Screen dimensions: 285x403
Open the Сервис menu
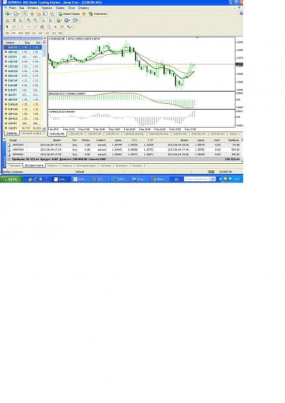pos(60,8)
